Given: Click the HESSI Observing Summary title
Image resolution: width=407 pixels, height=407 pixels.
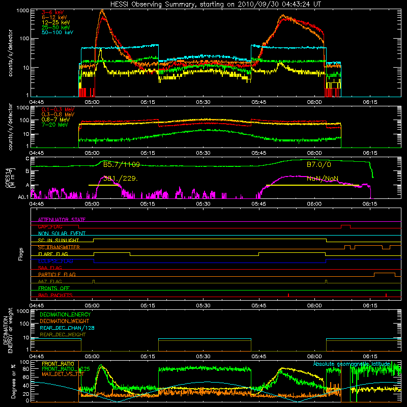Looking at the screenshot, I should point(215,5).
